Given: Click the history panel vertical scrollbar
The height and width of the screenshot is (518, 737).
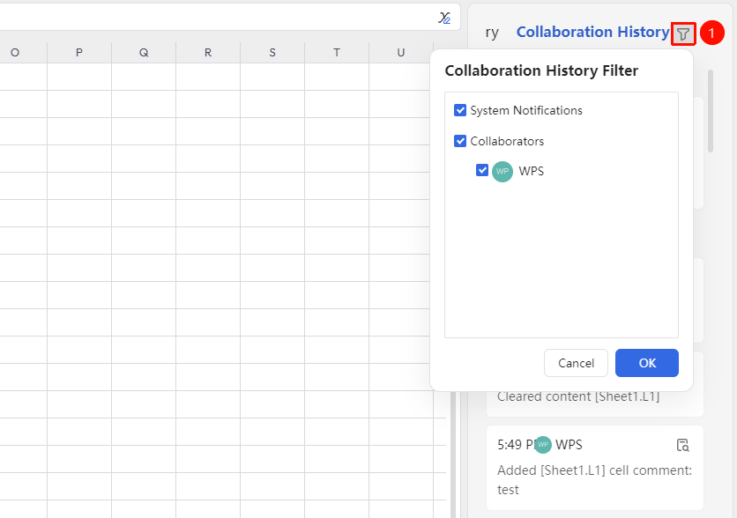Looking at the screenshot, I should coord(711,111).
